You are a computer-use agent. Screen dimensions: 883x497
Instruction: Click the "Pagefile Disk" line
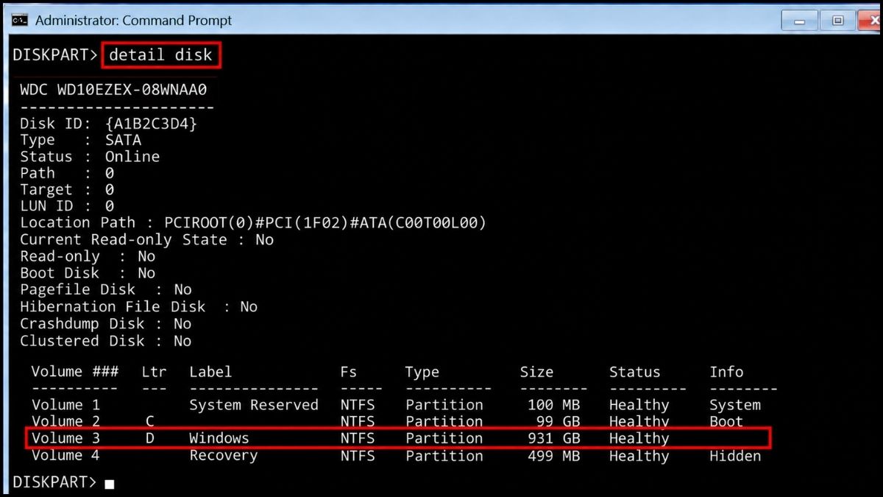pos(105,289)
